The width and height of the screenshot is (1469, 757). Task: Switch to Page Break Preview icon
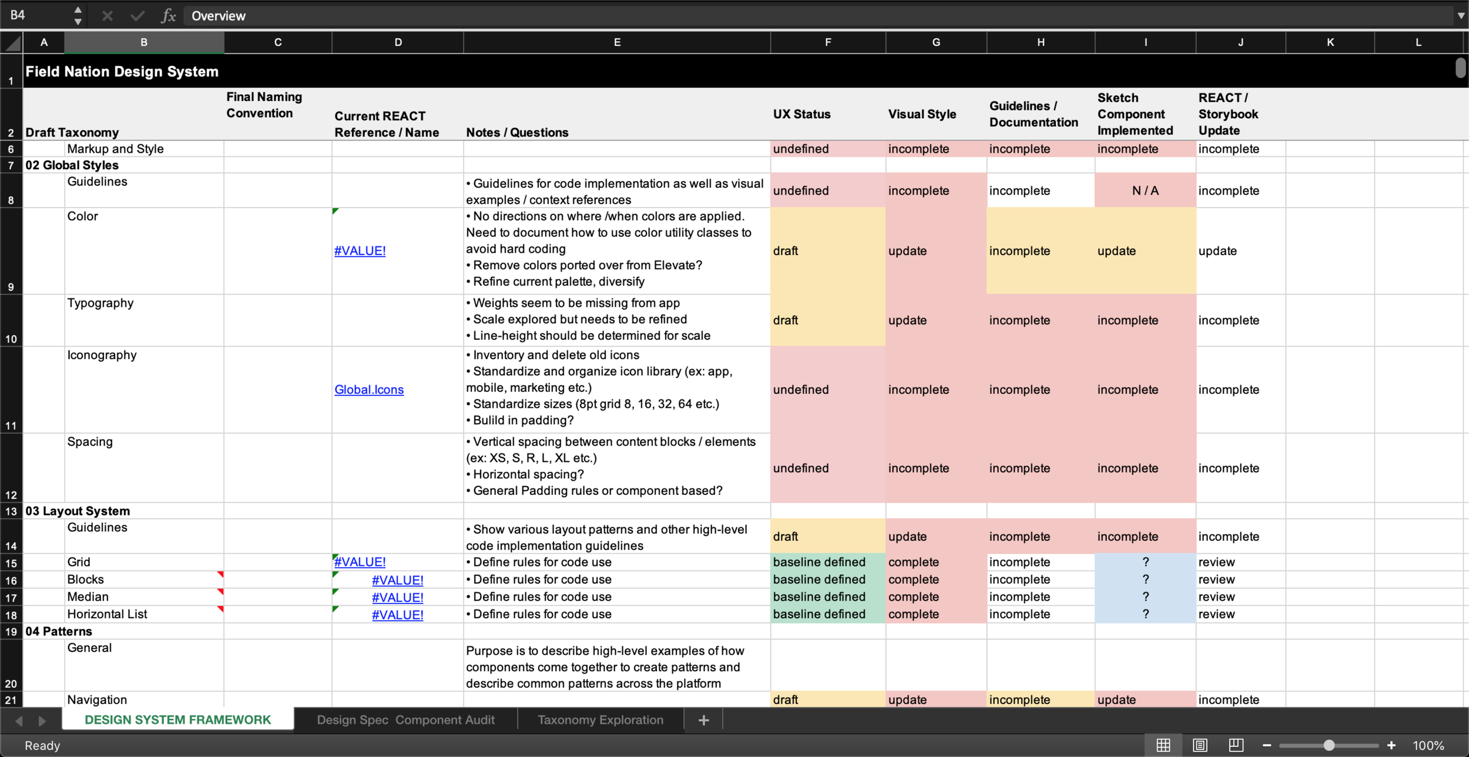tap(1236, 745)
